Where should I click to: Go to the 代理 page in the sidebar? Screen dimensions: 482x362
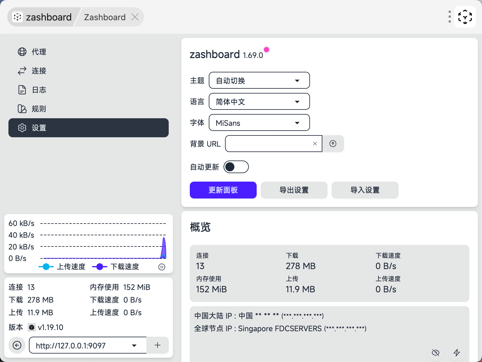(x=89, y=52)
